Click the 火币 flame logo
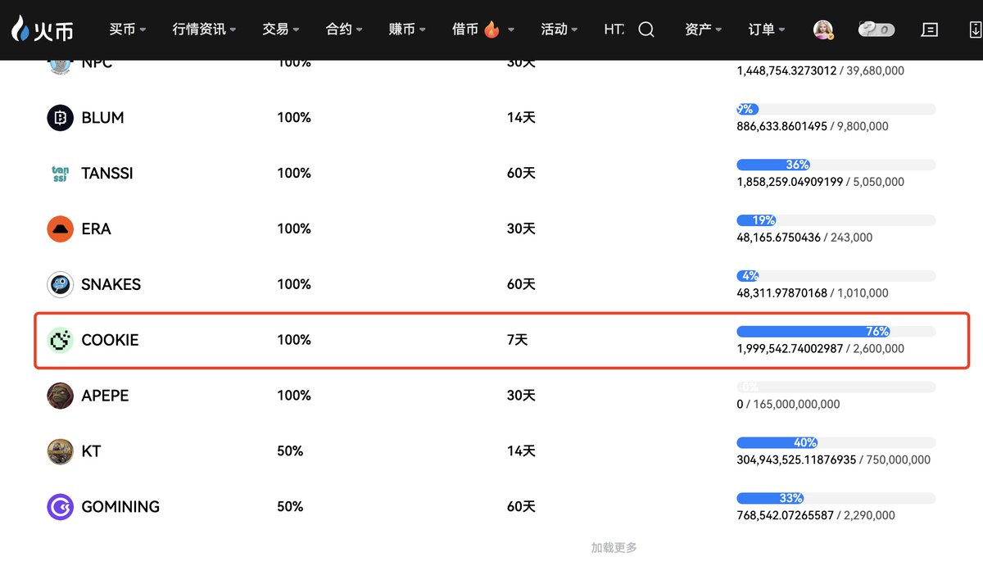983x575 pixels. [x=42, y=29]
